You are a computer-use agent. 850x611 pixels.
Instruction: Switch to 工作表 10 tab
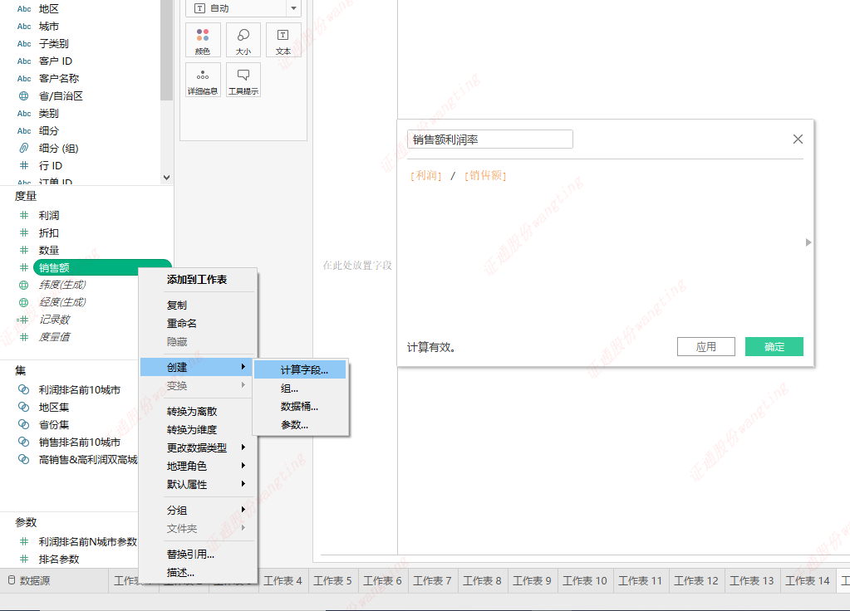coord(586,580)
